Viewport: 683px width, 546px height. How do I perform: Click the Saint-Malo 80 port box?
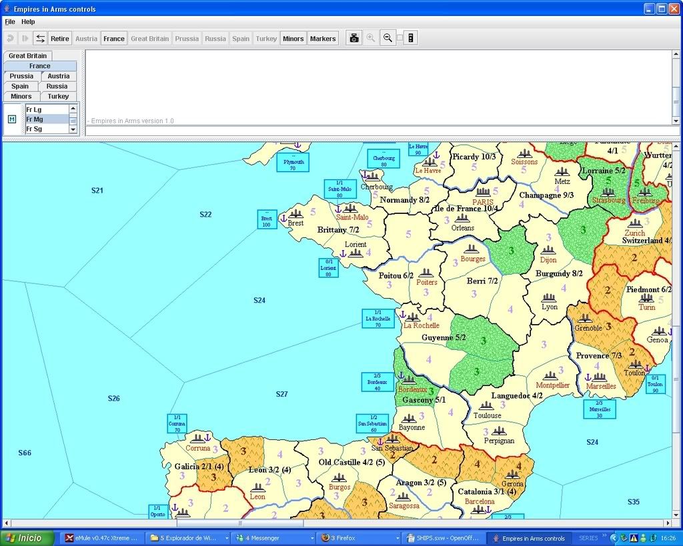[x=339, y=189]
